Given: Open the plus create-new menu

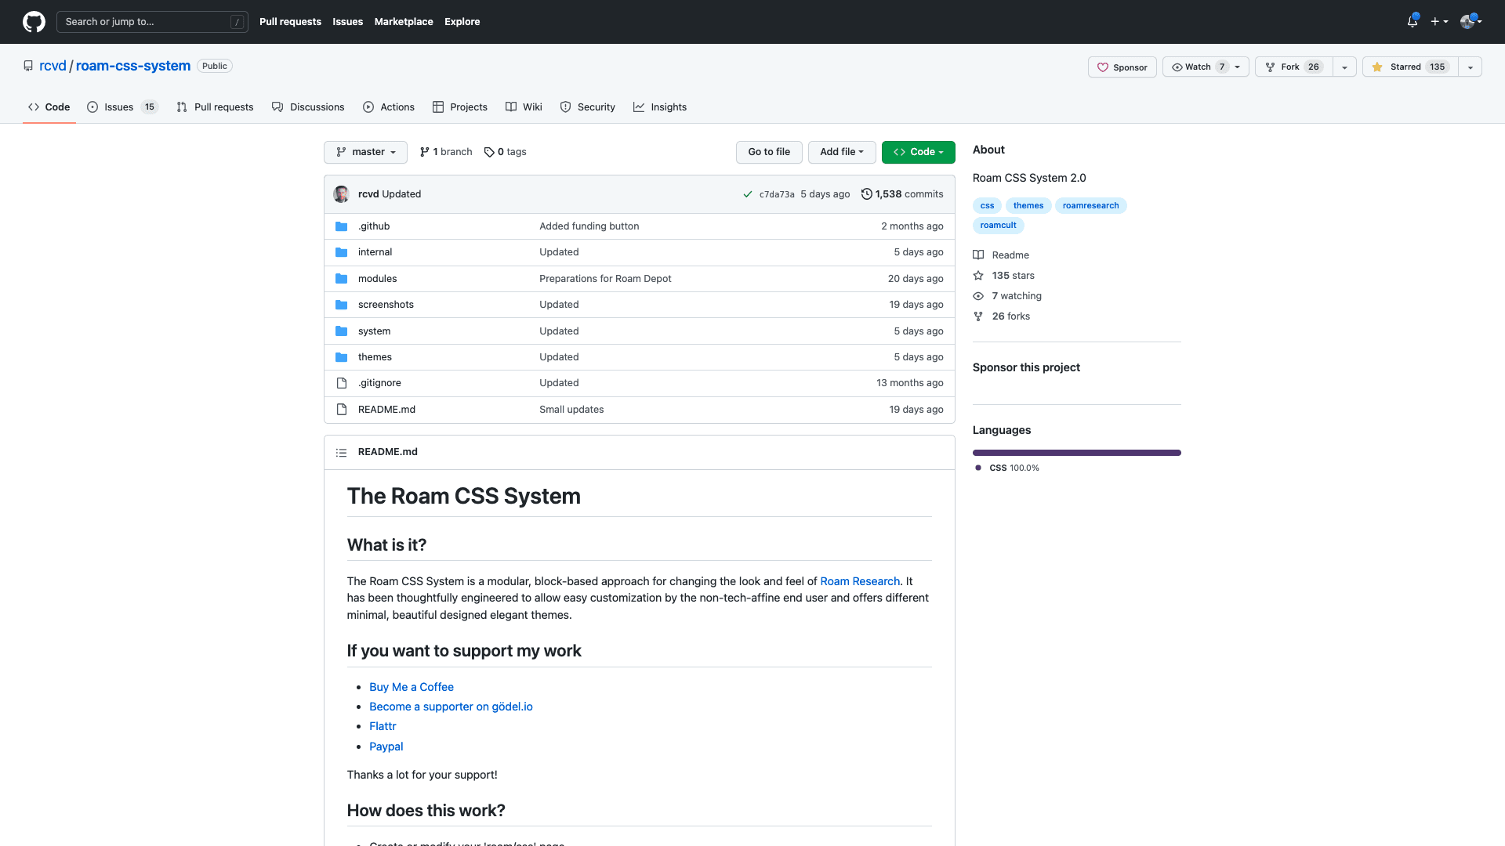Looking at the screenshot, I should pos(1439,22).
